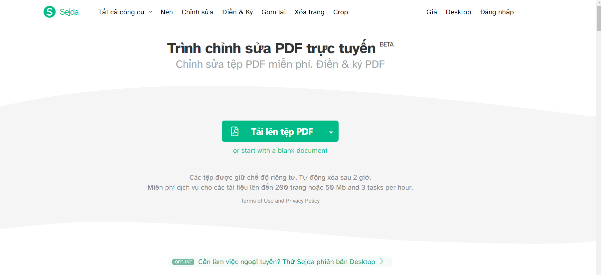Click the Sejda brand name text
The height and width of the screenshot is (275, 601).
tap(69, 12)
